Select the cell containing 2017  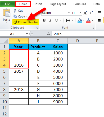[19, 71]
